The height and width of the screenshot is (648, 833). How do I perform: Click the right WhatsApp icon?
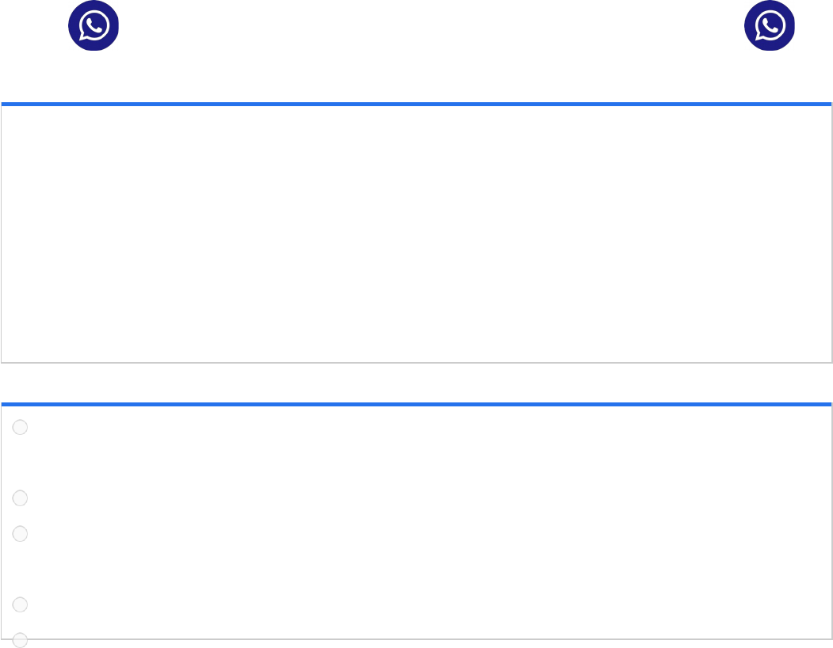click(769, 26)
